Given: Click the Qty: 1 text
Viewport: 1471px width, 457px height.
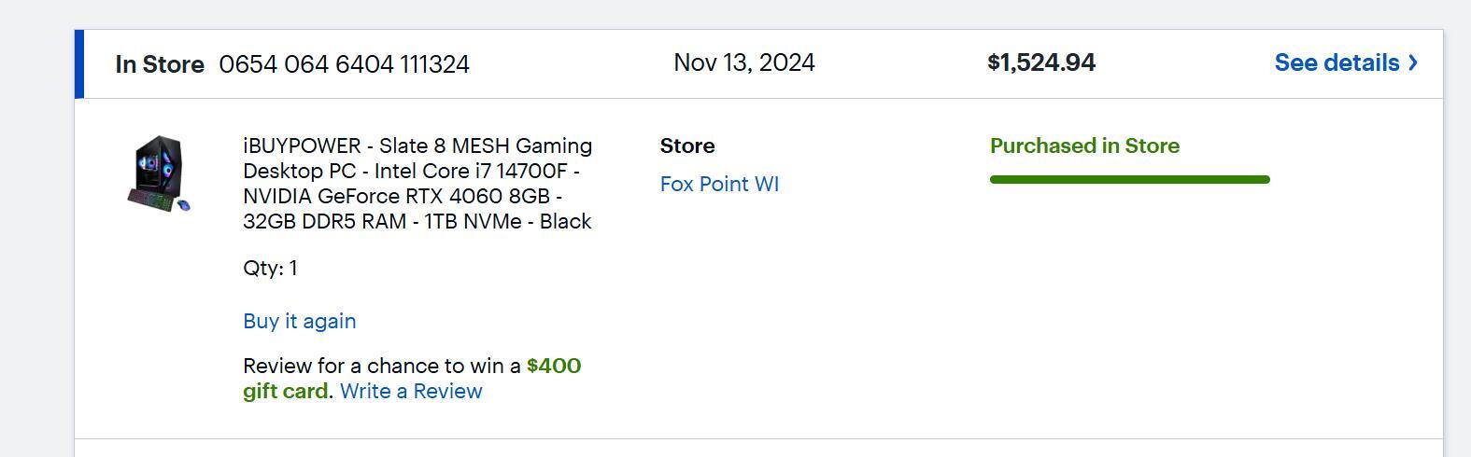Looking at the screenshot, I should (270, 268).
